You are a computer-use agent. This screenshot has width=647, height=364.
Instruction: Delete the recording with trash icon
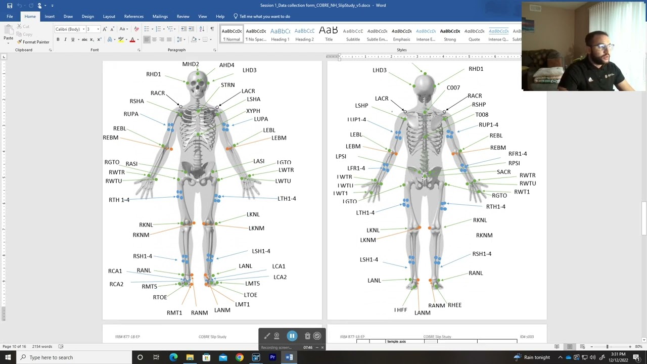click(307, 336)
